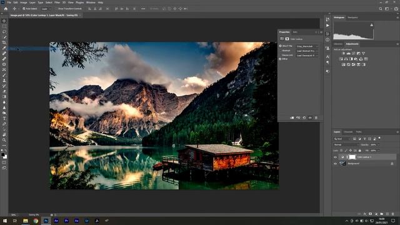Image resolution: width=400 pixels, height=225 pixels.
Task: Switch to the Navigator tab
Action: pyautogui.click(x=352, y=17)
